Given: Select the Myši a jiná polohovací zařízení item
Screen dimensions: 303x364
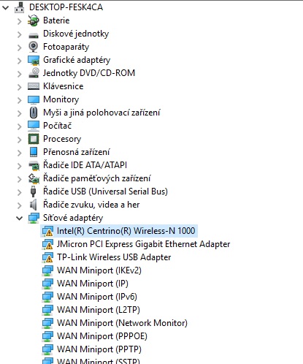Looking at the screenshot, I should [101, 113].
